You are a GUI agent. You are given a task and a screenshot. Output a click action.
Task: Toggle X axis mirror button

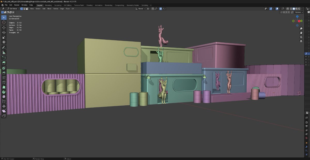tap(284, 12)
